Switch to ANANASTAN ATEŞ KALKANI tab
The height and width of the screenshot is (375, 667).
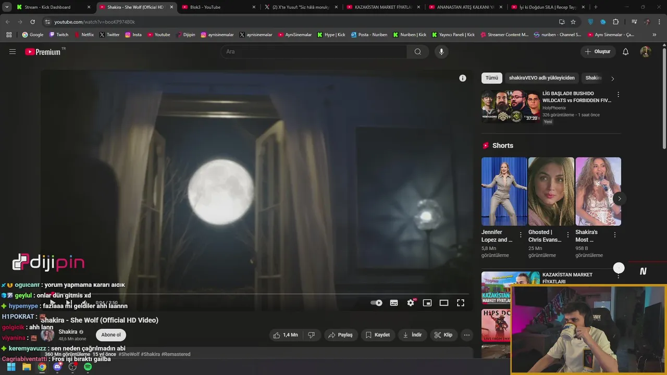pyautogui.click(x=466, y=7)
